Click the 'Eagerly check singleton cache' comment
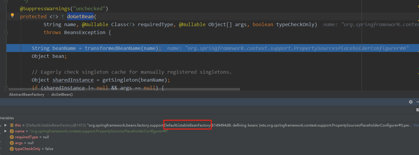This screenshot has height=155, width=419. pyautogui.click(x=132, y=72)
